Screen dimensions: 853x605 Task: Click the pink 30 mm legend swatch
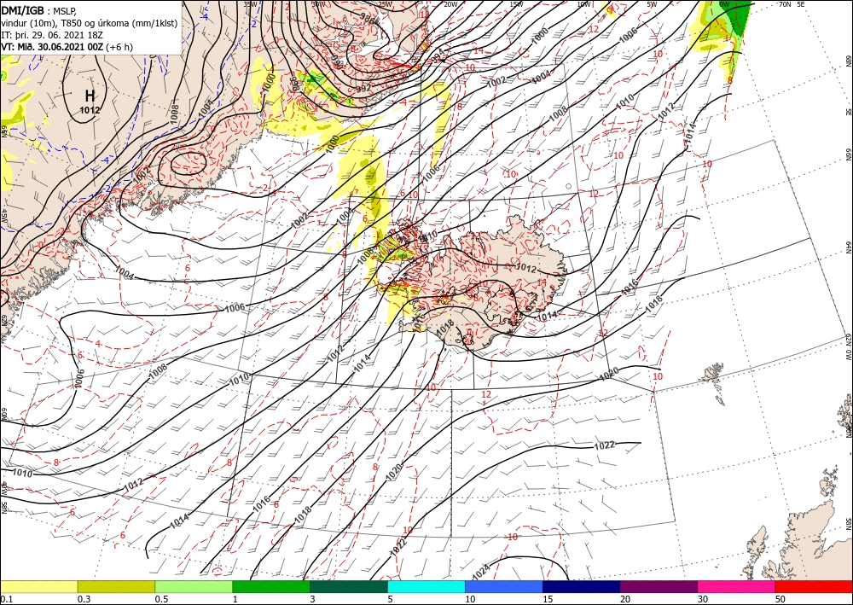click(x=737, y=586)
